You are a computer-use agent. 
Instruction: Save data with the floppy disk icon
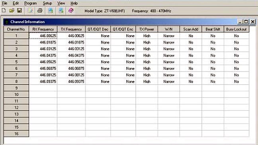(20, 11)
